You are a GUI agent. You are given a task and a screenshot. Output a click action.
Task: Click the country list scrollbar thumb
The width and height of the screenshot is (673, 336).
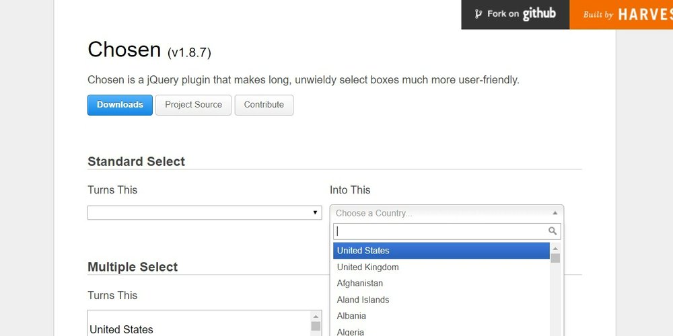click(555, 258)
